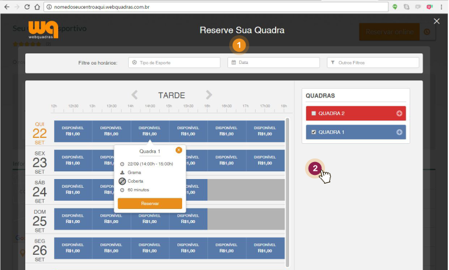The width and height of the screenshot is (449, 270).
Task: Expand Quadra 1 details with plus icon
Action: 400,132
